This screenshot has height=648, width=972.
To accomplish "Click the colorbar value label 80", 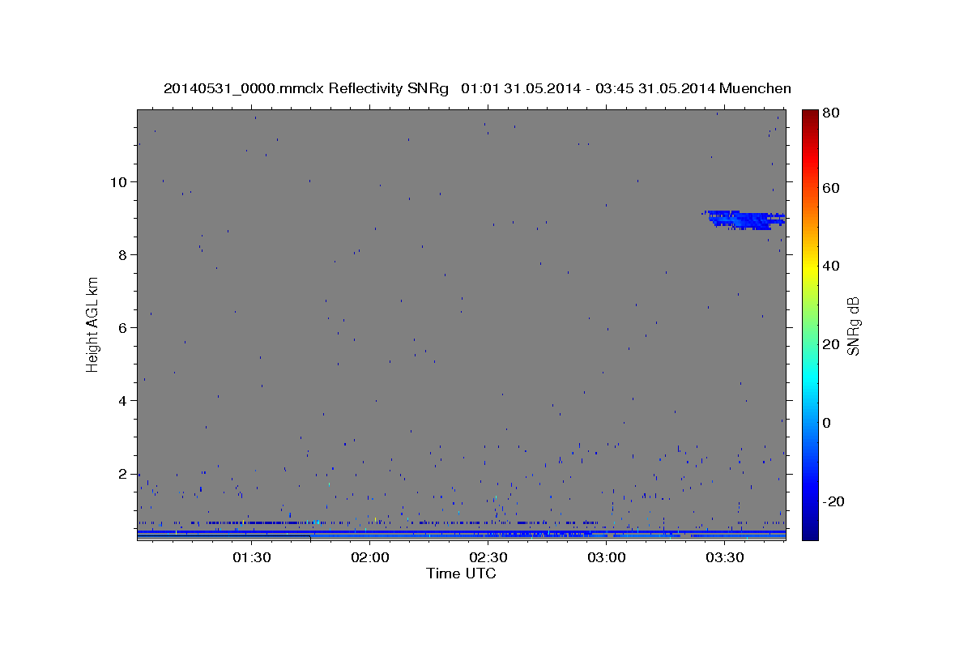I will (x=830, y=113).
